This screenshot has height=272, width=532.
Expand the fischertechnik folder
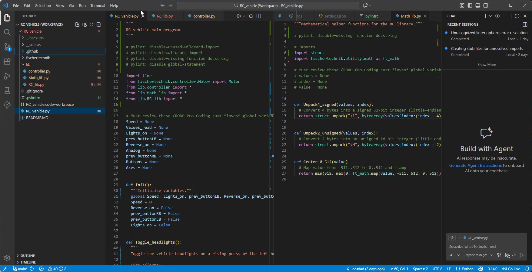[38, 58]
